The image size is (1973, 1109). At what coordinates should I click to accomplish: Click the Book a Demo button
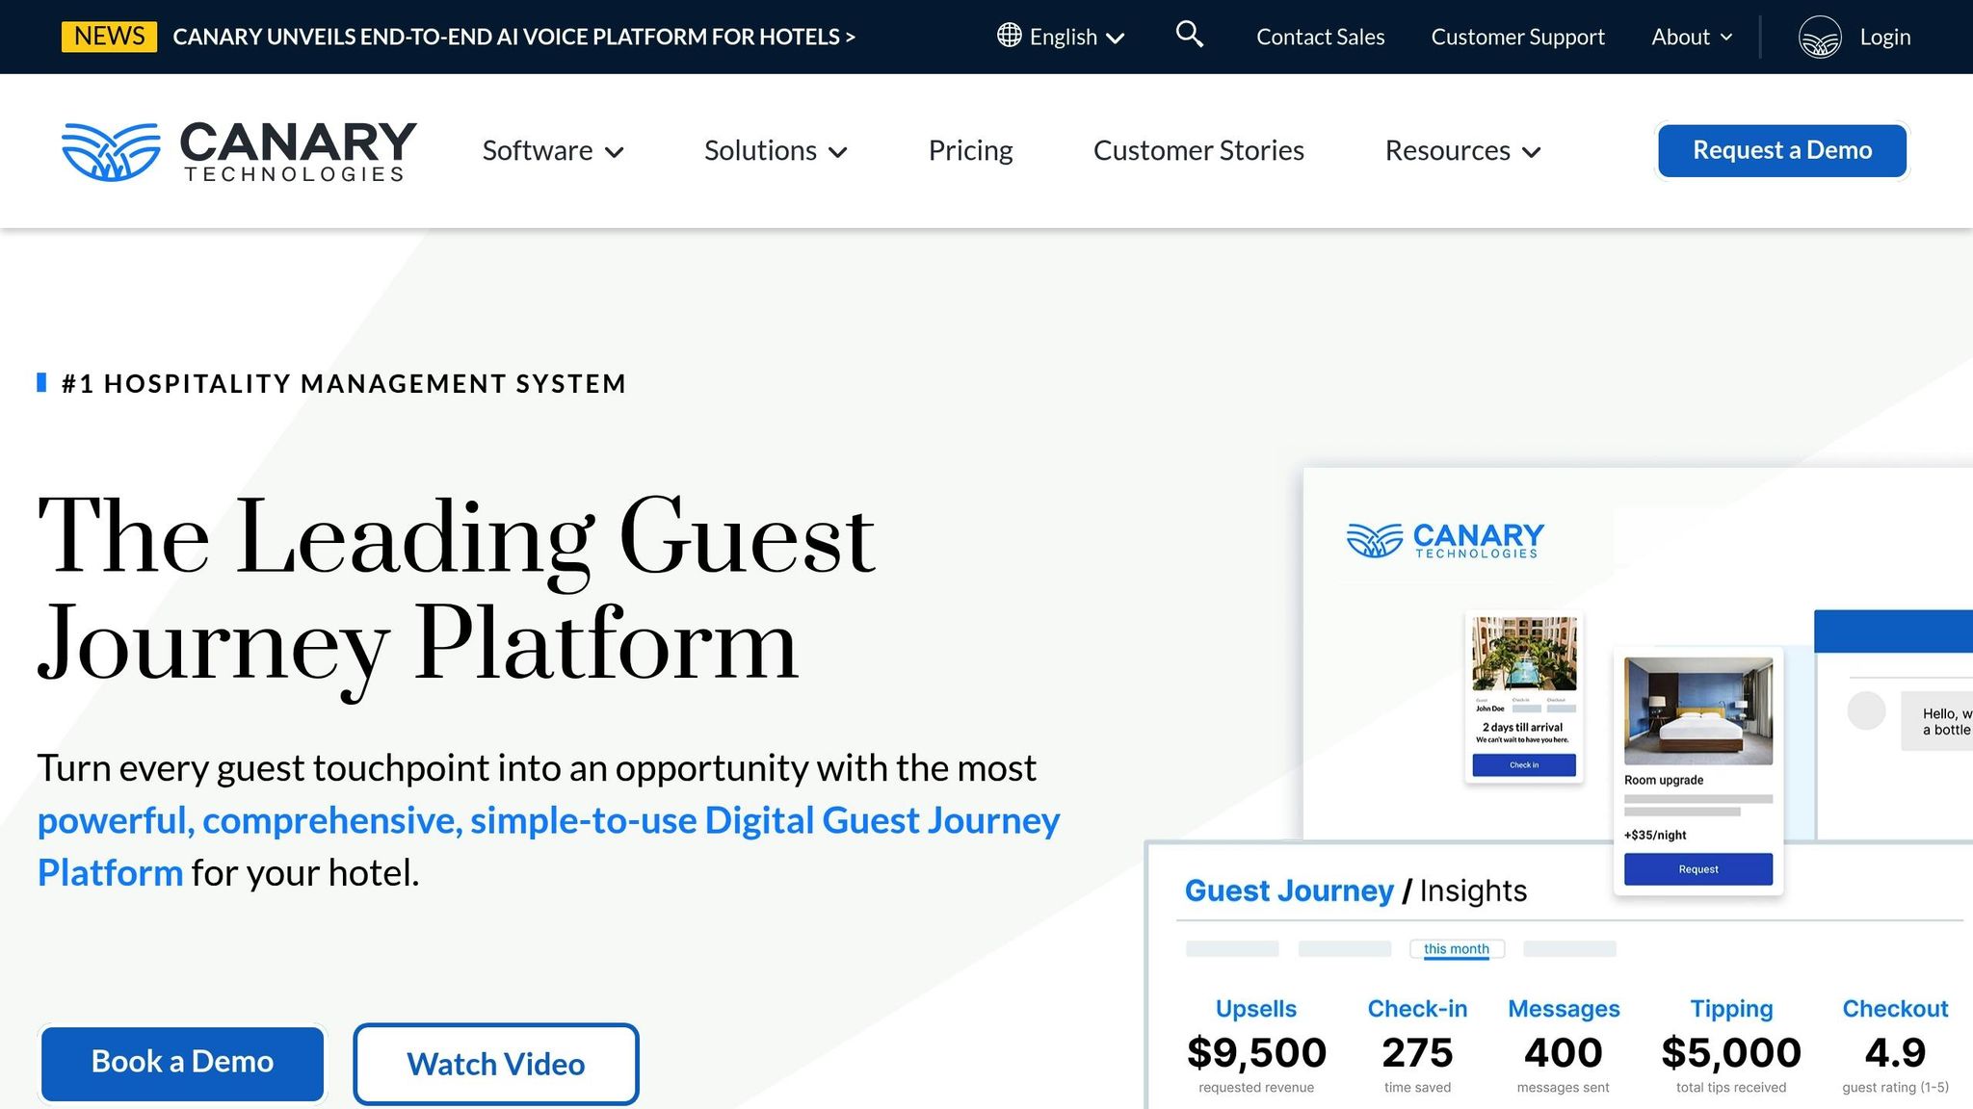pos(182,1063)
